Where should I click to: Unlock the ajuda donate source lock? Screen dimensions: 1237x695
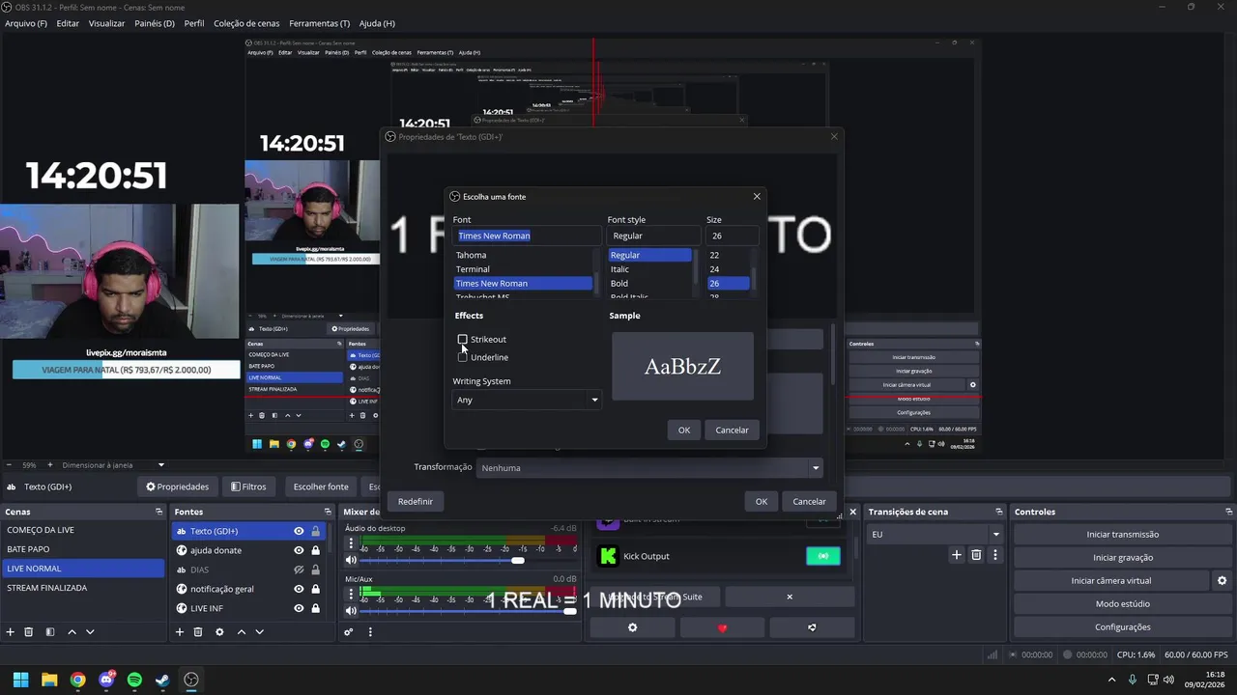315,550
